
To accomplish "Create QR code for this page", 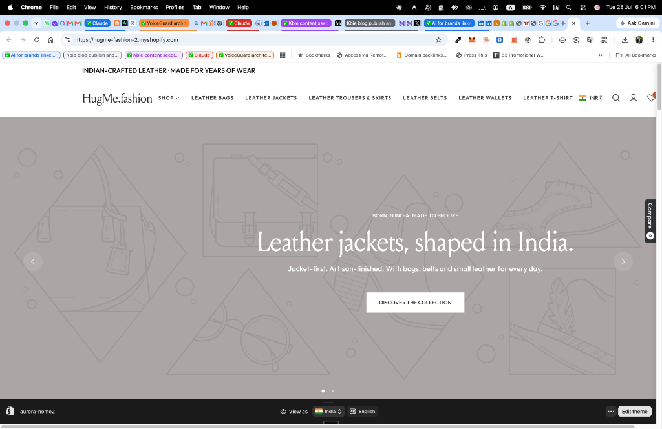I will tap(604, 39).
